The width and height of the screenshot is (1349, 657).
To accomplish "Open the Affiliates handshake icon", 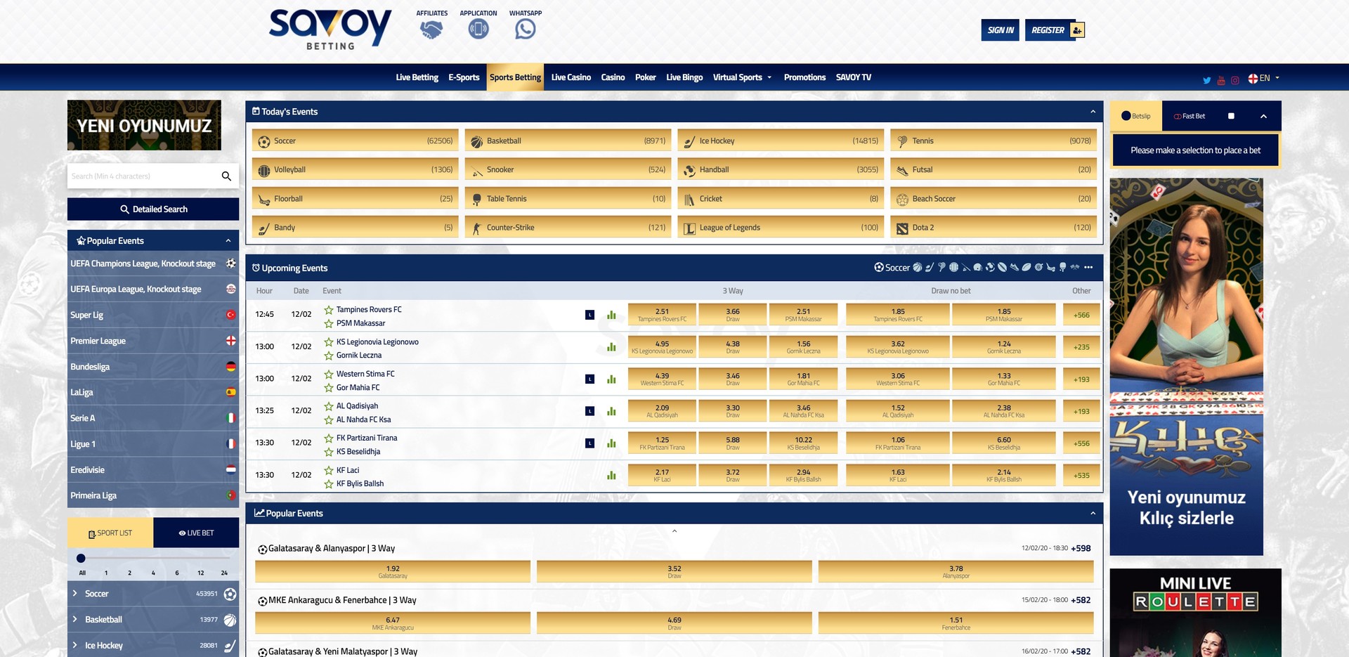I will click(x=431, y=30).
